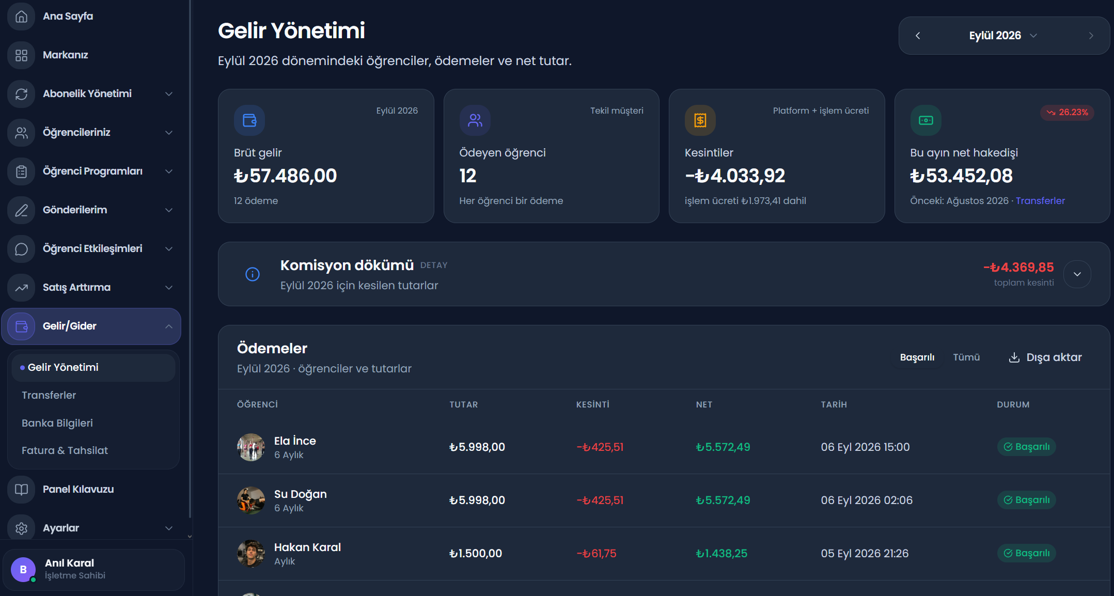
Task: Expand Komisyon dökümü details chevron
Action: [1077, 274]
